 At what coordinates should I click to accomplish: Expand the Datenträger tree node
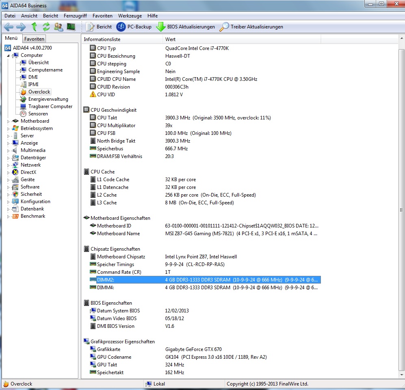pos(8,158)
